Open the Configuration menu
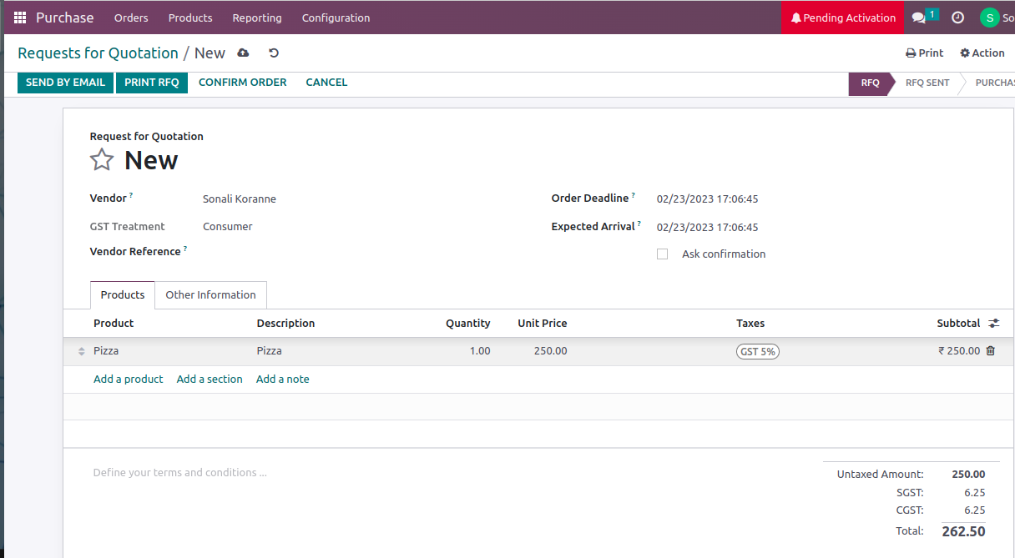The image size is (1015, 558). coord(336,18)
